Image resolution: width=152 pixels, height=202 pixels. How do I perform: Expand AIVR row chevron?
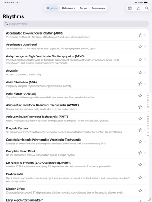coord(145,35)
